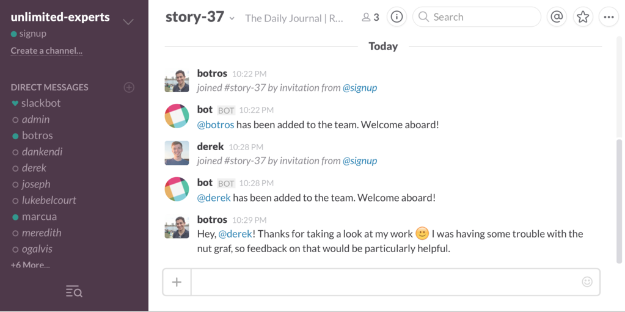The height and width of the screenshot is (312, 625).
Task: Click the signup user status in the sidebar
Action: 29,34
